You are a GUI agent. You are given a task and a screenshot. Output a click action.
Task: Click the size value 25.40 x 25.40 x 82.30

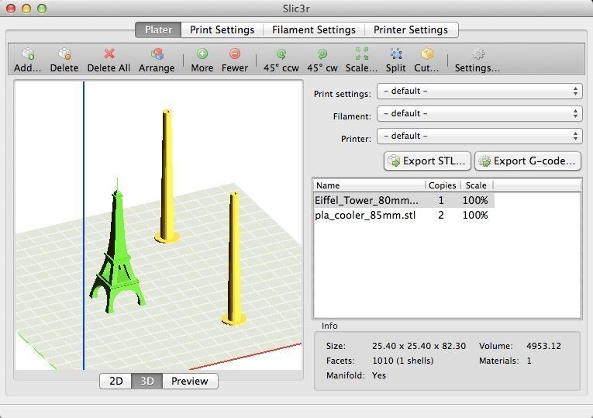click(419, 346)
